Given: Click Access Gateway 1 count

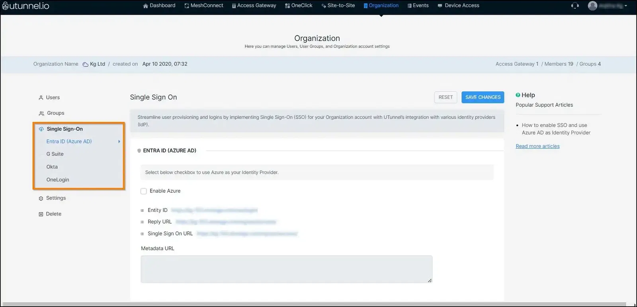Looking at the screenshot, I should (517, 64).
